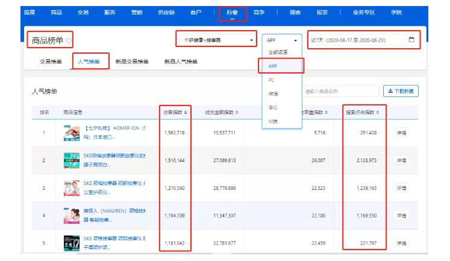Go to 流量 in top navigation
The width and height of the screenshot is (450, 261).
30,12
